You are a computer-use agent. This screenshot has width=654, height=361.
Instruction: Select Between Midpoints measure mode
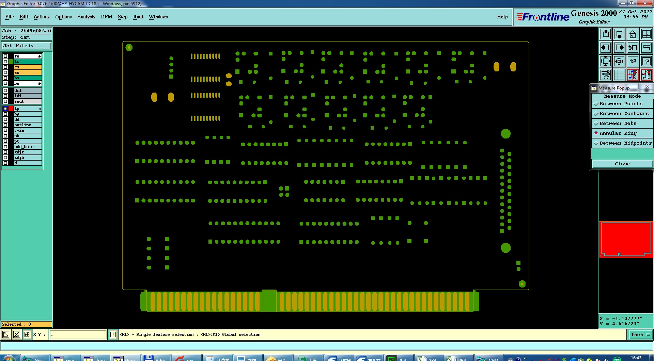tap(622, 143)
